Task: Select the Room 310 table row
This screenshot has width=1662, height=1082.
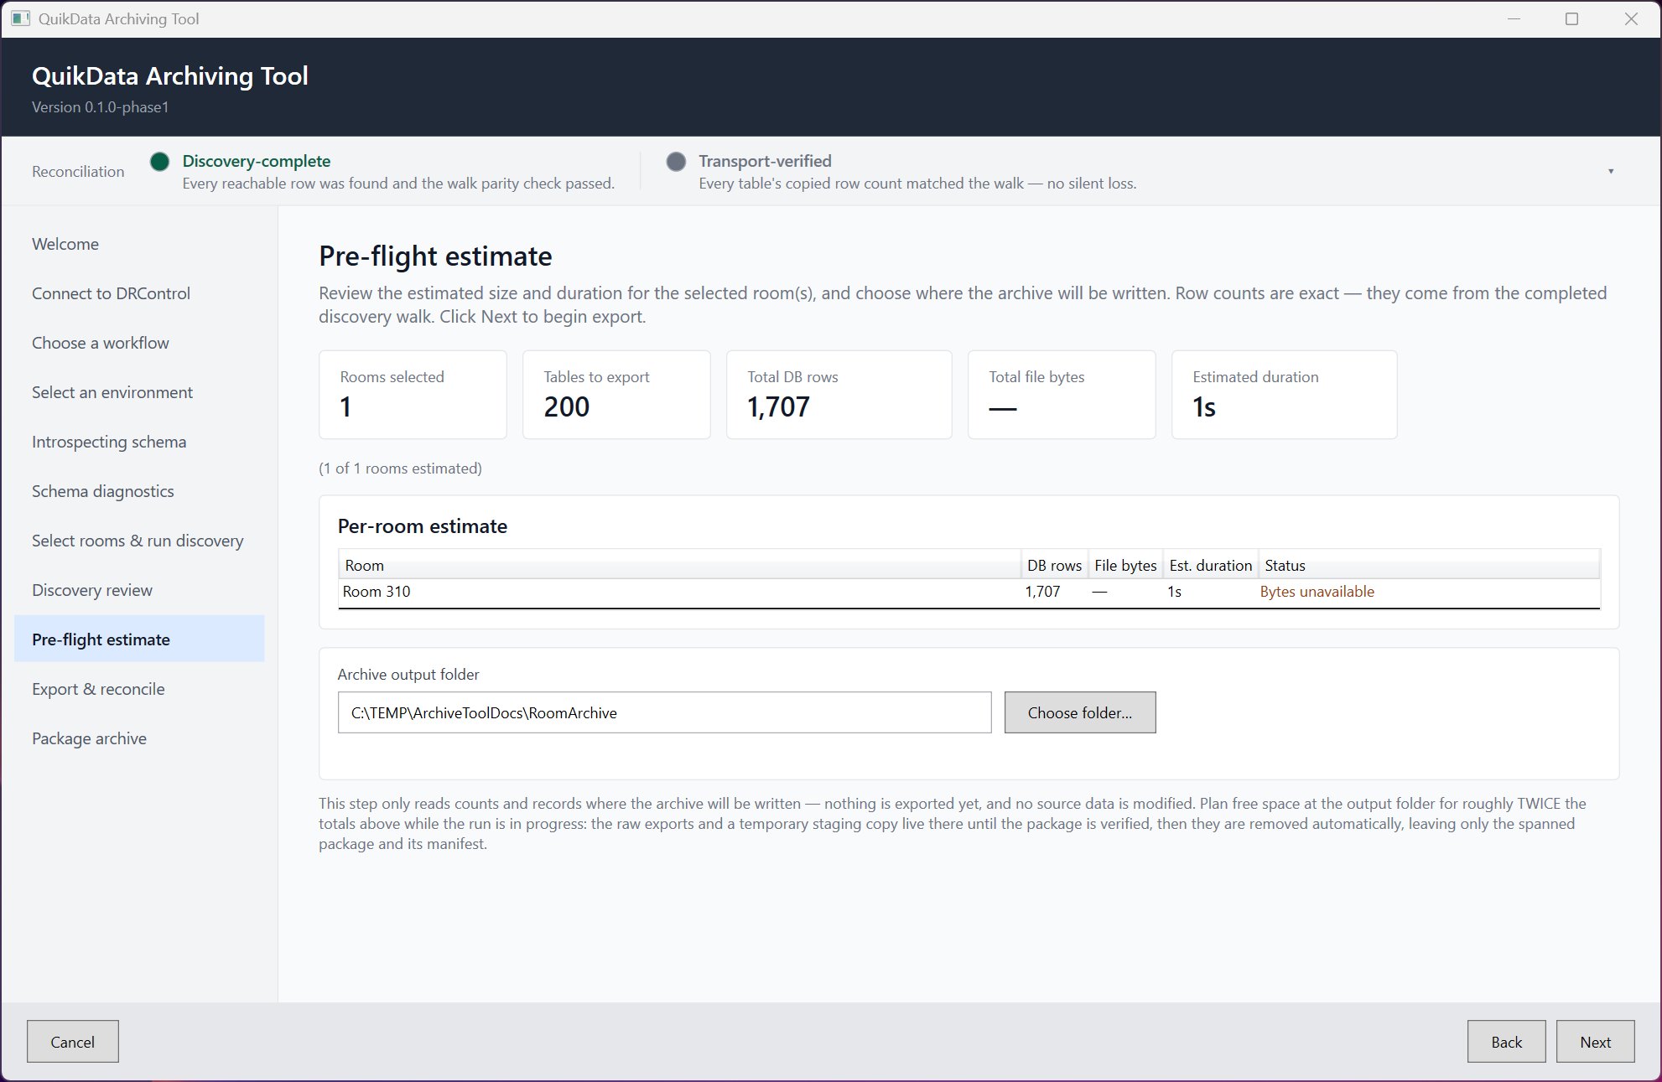Action: tap(969, 592)
